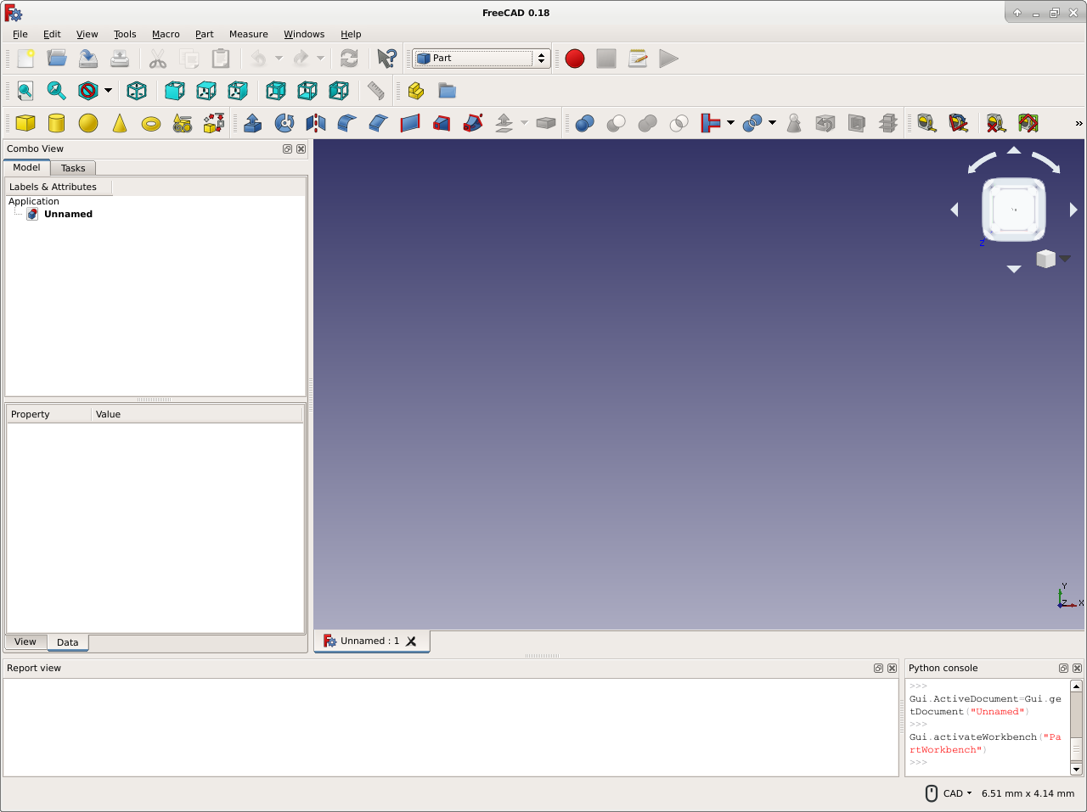Open the Macro menu
Viewport: 1087px width, 812px height.
[x=166, y=34]
